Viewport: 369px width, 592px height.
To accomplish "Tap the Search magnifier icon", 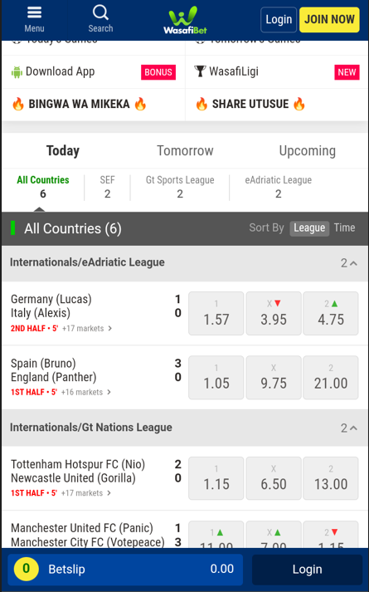I will point(100,12).
